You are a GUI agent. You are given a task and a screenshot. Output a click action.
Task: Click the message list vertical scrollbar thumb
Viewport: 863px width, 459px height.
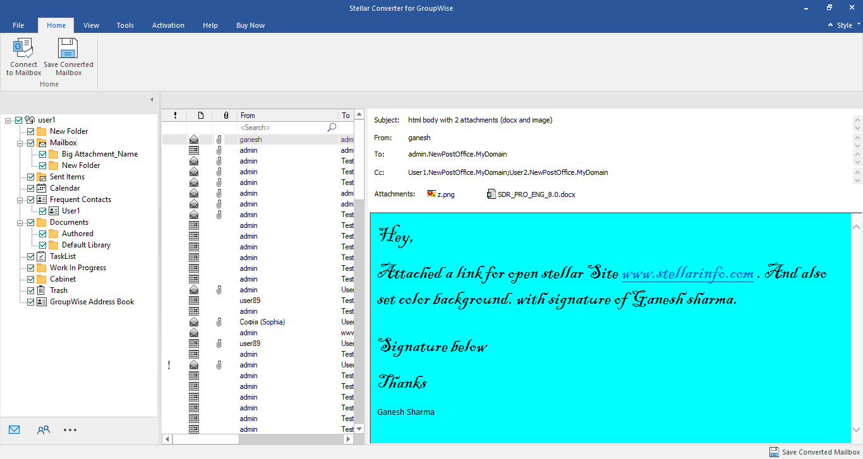click(x=359, y=160)
